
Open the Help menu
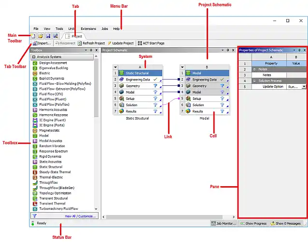(116, 28)
